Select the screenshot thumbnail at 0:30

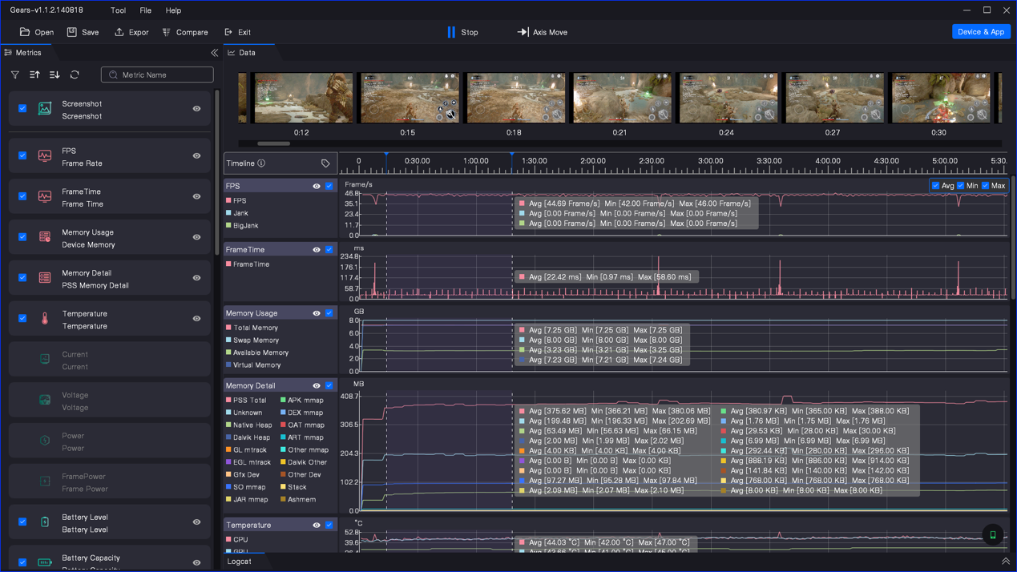tap(940, 98)
